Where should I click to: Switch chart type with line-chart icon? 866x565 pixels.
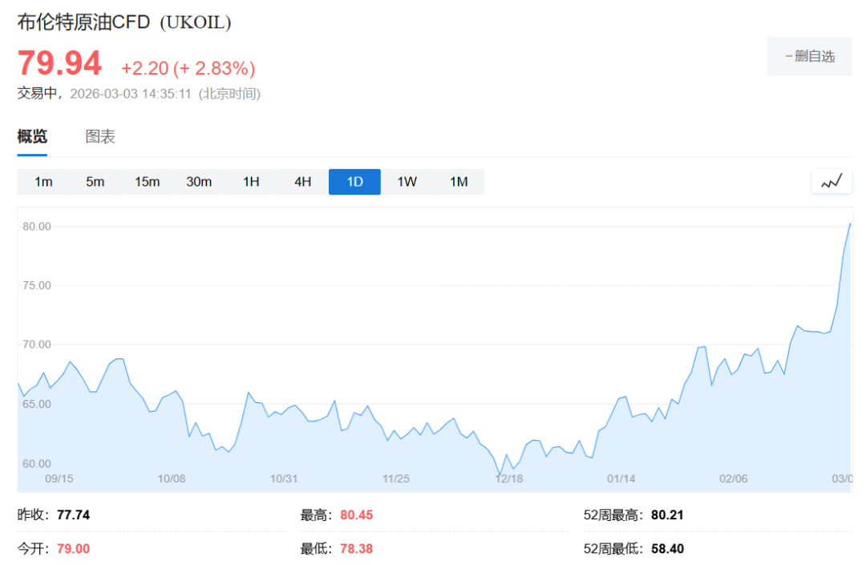point(832,182)
